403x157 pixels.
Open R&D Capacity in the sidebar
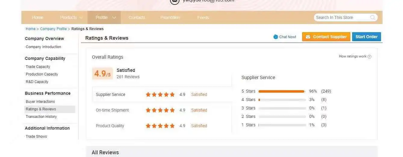click(37, 82)
